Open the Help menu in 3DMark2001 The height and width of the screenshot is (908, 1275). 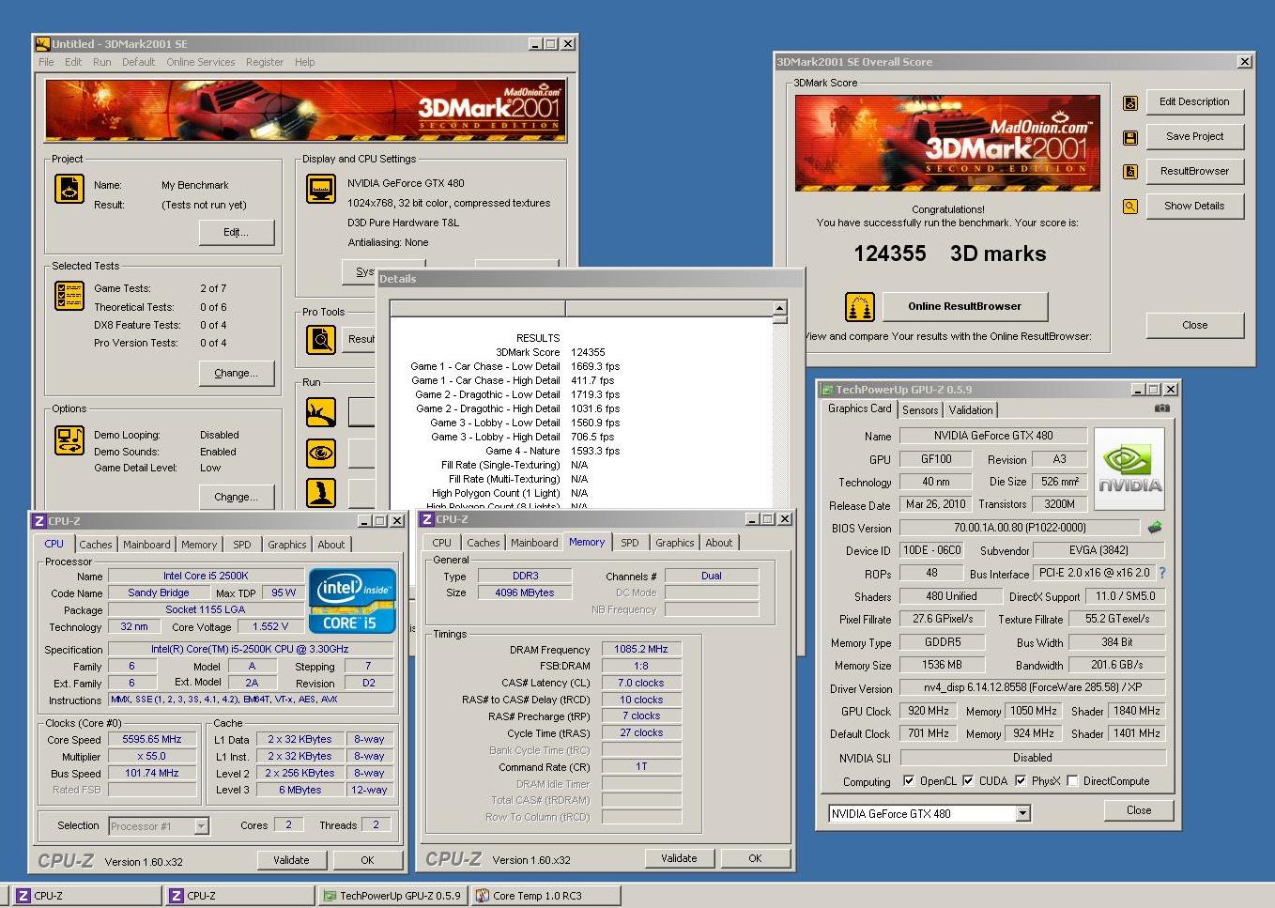(304, 62)
